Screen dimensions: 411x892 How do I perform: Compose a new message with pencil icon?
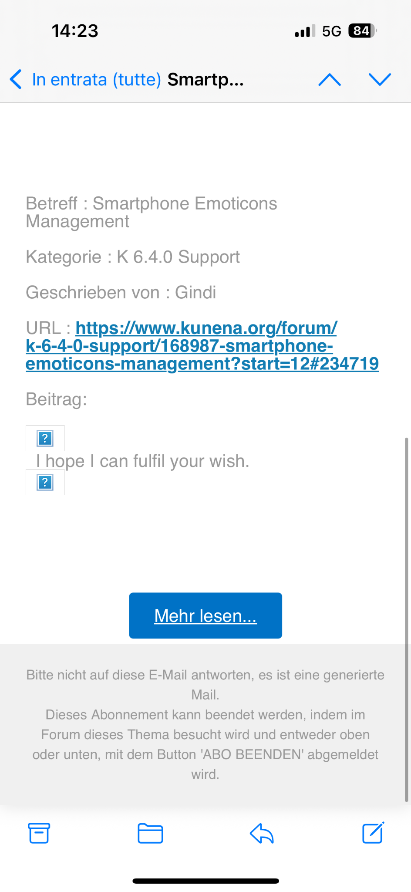point(373,833)
